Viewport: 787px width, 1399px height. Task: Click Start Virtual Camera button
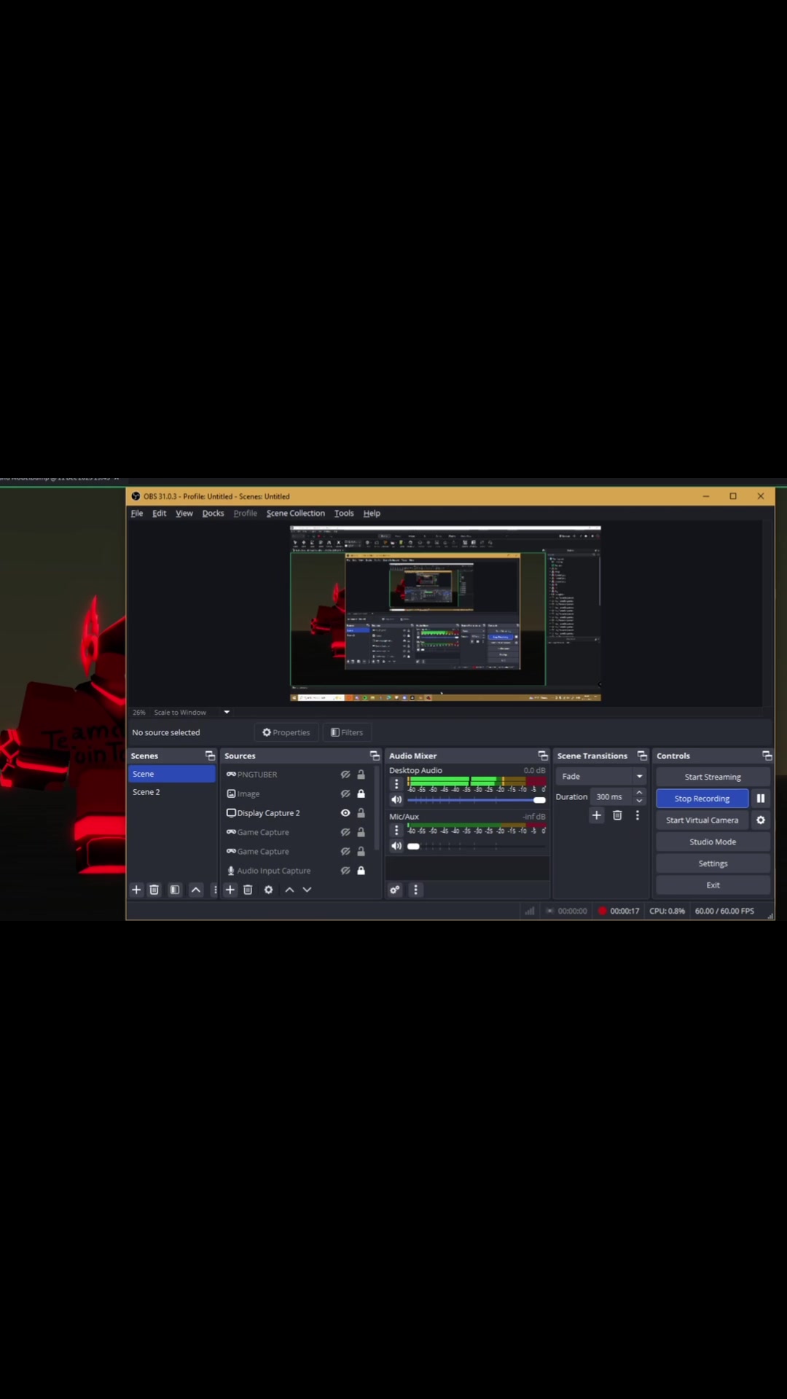pos(702,820)
